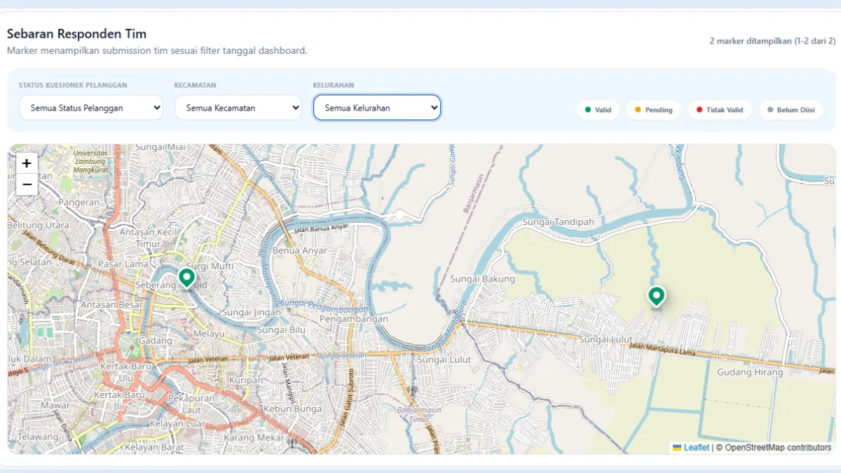The height and width of the screenshot is (473, 841).
Task: Select the green marker near Seberang Masjid
Action: pyautogui.click(x=186, y=279)
